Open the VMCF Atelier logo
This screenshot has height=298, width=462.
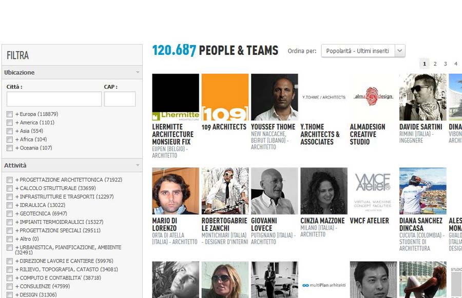coord(373,191)
